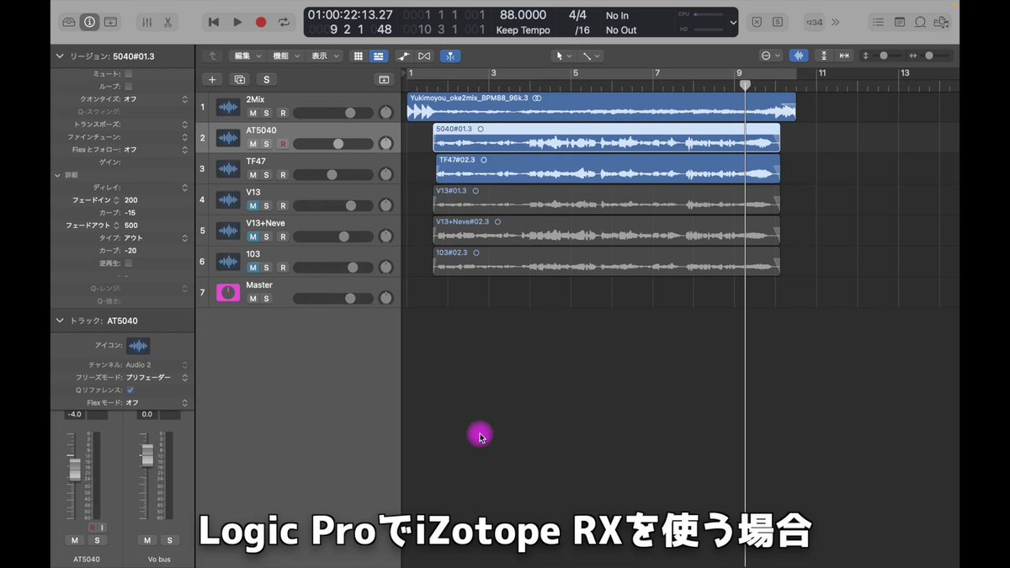Show the Mixer with sliders icon

click(x=146, y=22)
